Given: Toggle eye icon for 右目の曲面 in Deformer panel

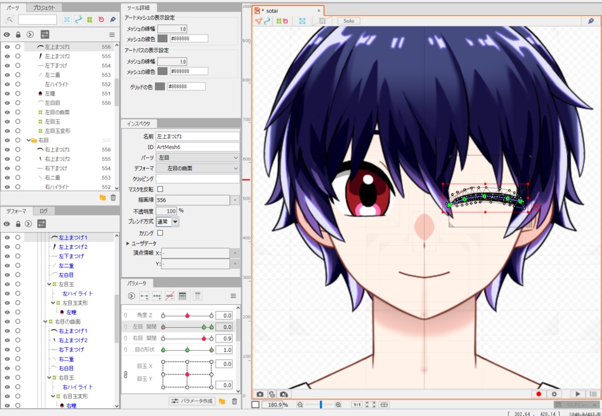Looking at the screenshot, I should tap(7, 321).
